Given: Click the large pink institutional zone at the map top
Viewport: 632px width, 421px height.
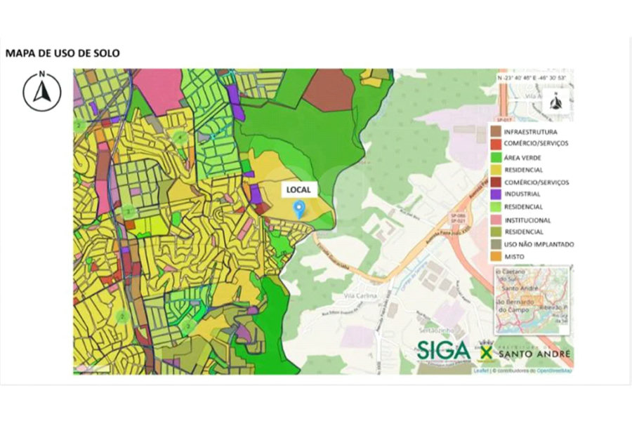Looking at the screenshot, I should pos(162,89).
